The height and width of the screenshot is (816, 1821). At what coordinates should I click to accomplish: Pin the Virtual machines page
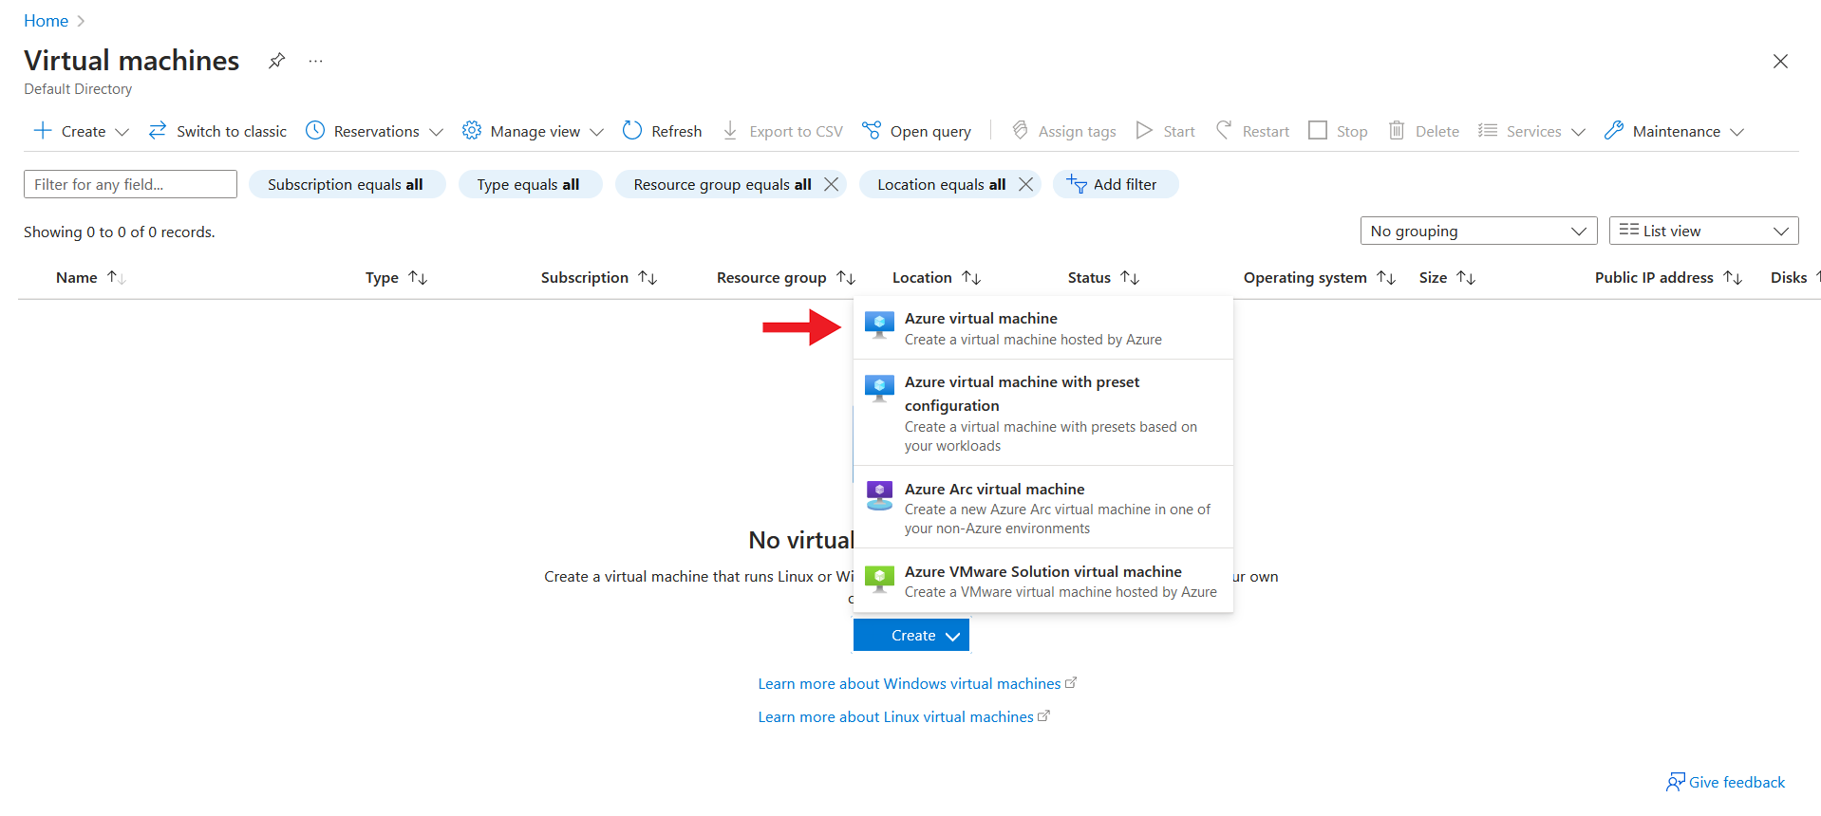(x=276, y=61)
